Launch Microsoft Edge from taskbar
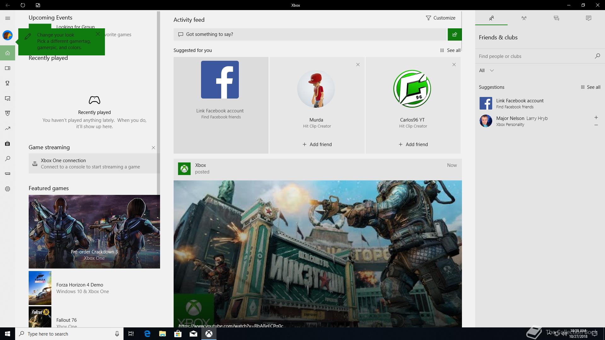 147,334
